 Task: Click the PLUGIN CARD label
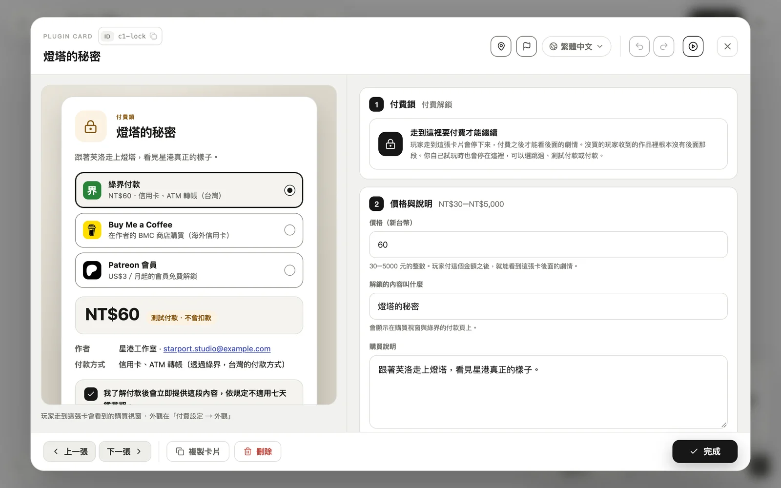tap(67, 36)
